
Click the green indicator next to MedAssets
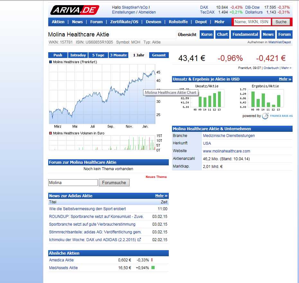pyautogui.click(x=153, y=268)
